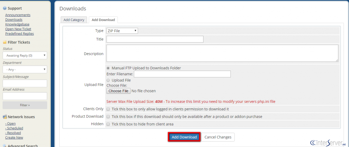Tick the Product Download checkbox
Viewport: 349px width, 147px height.
(108, 117)
